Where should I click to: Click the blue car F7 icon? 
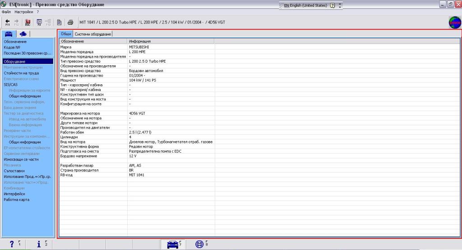(x=173, y=244)
